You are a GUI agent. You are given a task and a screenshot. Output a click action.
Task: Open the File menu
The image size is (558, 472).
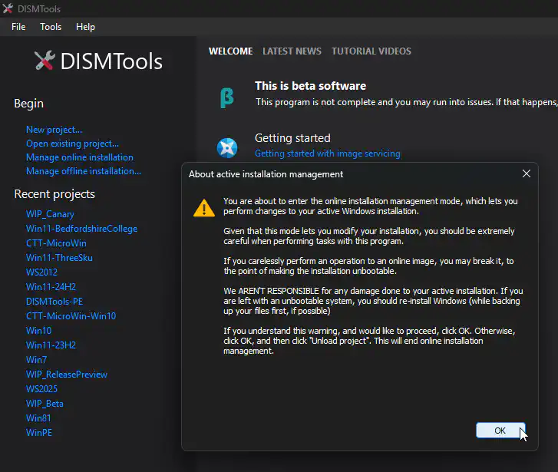tap(18, 27)
